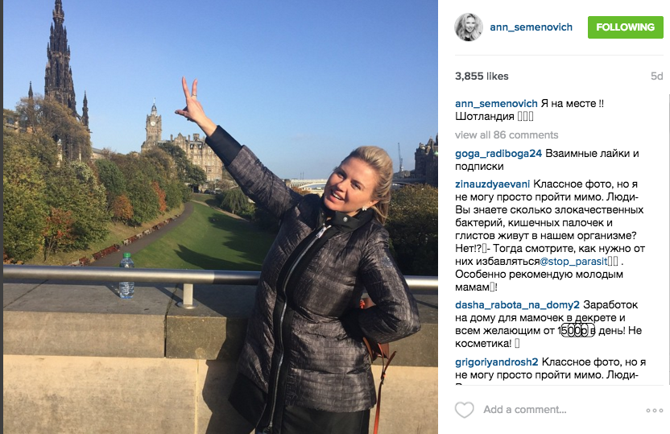Focus the Add a comment field
This screenshot has height=434, width=670.
pos(560,410)
